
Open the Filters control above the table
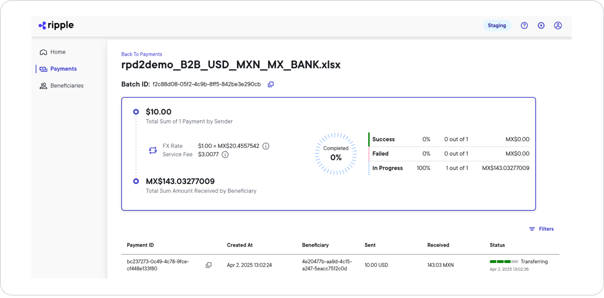tap(541, 229)
